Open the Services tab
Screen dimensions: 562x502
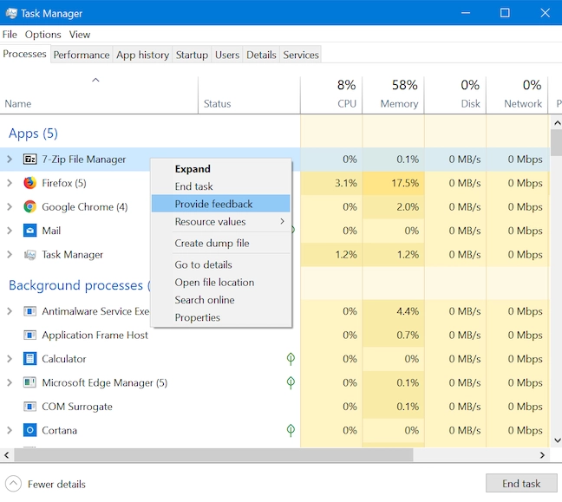301,55
